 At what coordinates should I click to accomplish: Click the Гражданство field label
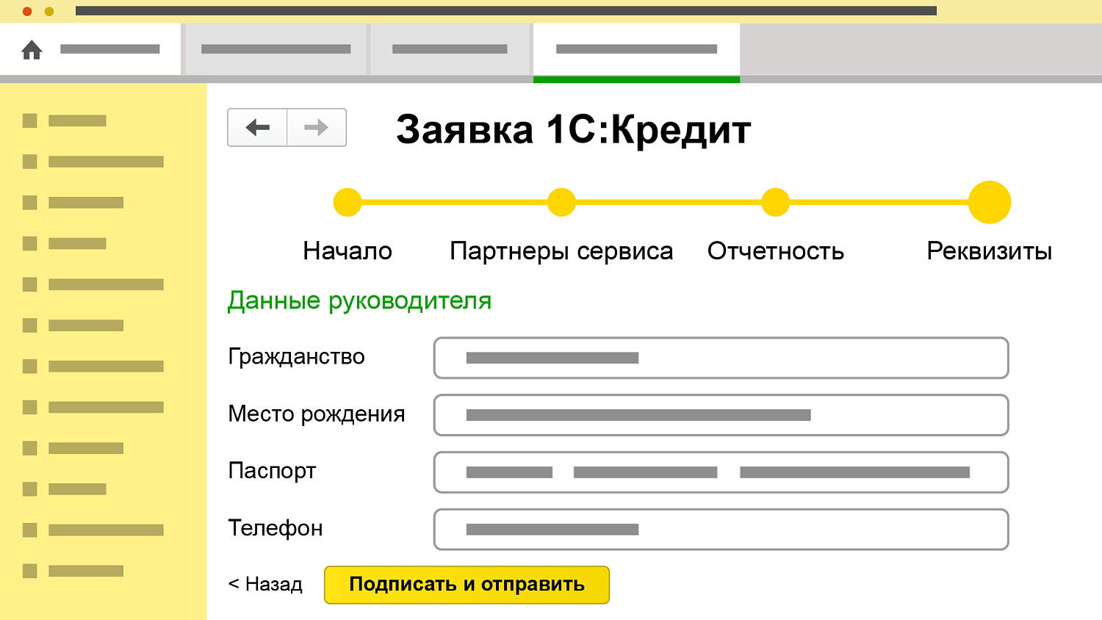pos(296,357)
